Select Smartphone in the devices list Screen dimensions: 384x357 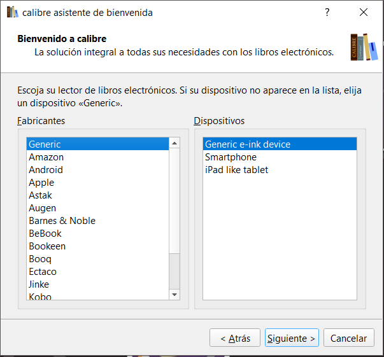(231, 157)
